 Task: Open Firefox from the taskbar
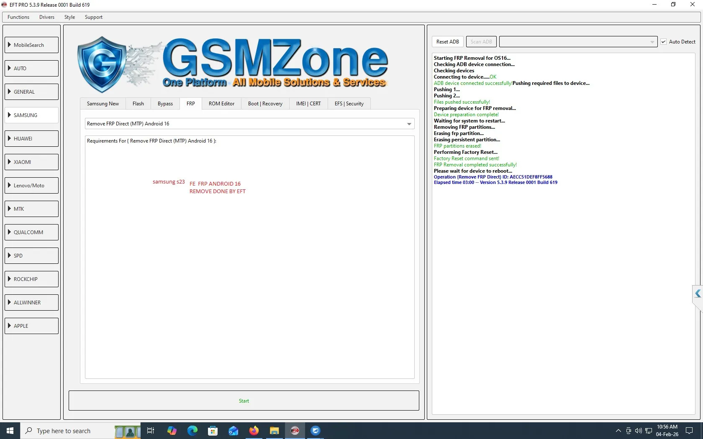[x=254, y=431]
